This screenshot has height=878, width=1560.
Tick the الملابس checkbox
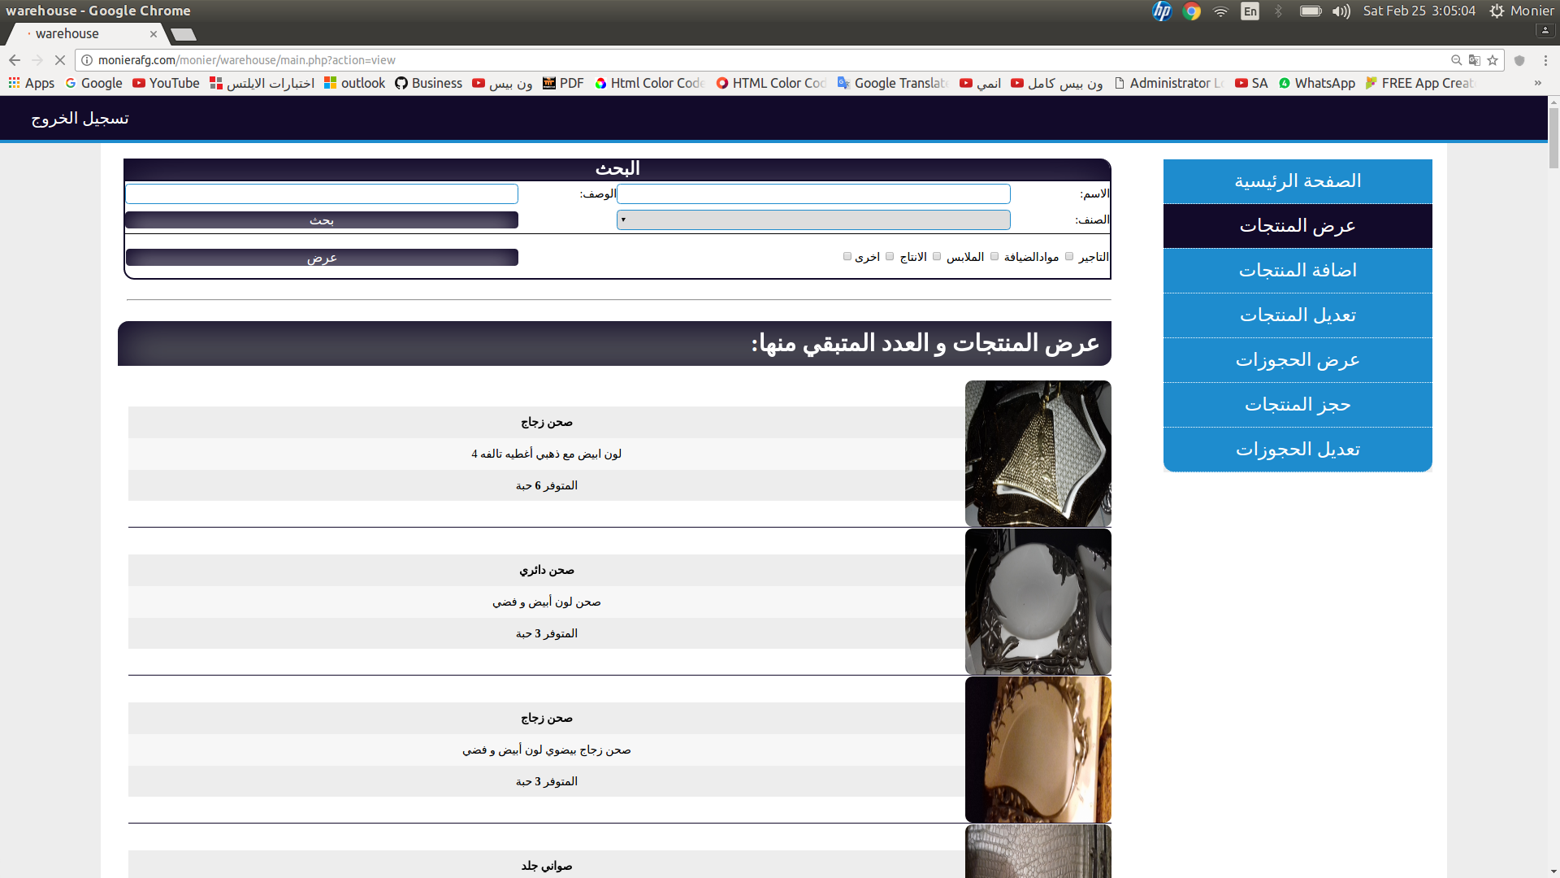point(937,257)
